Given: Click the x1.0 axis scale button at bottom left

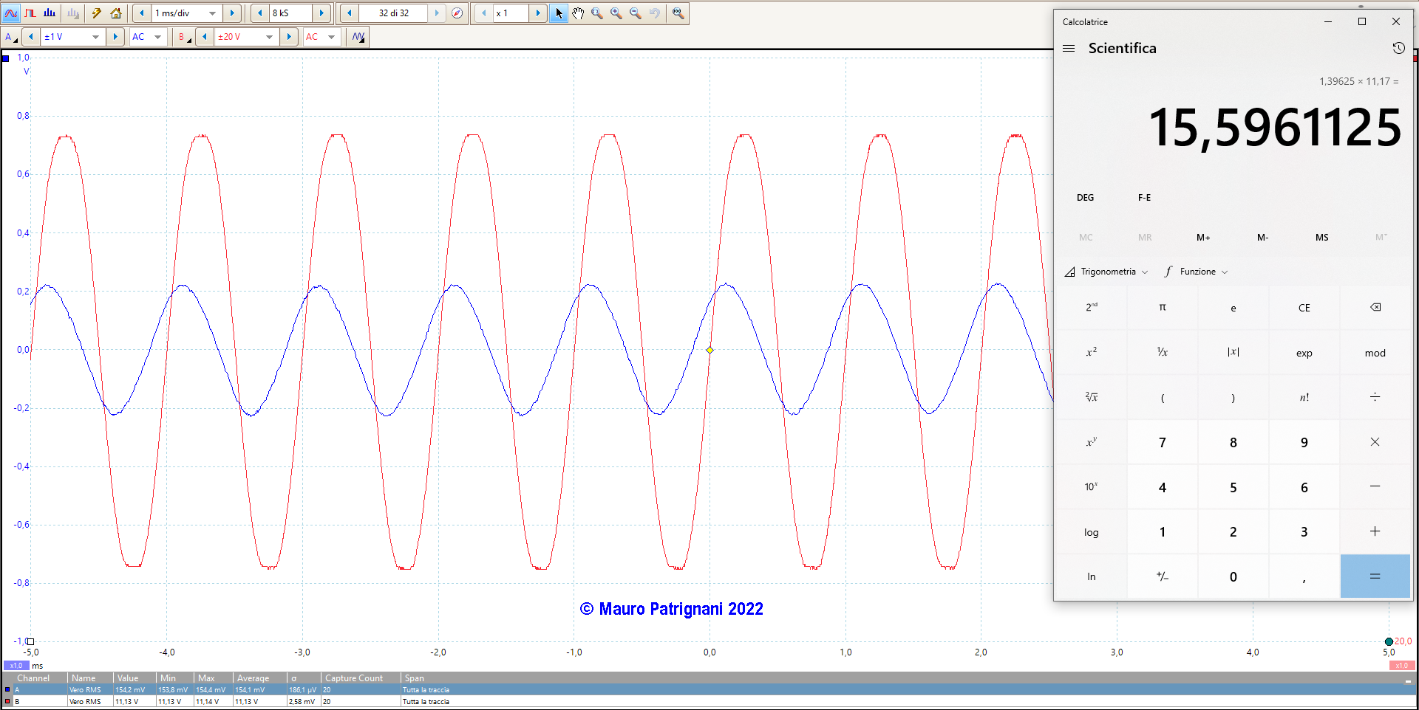Looking at the screenshot, I should 16,665.
